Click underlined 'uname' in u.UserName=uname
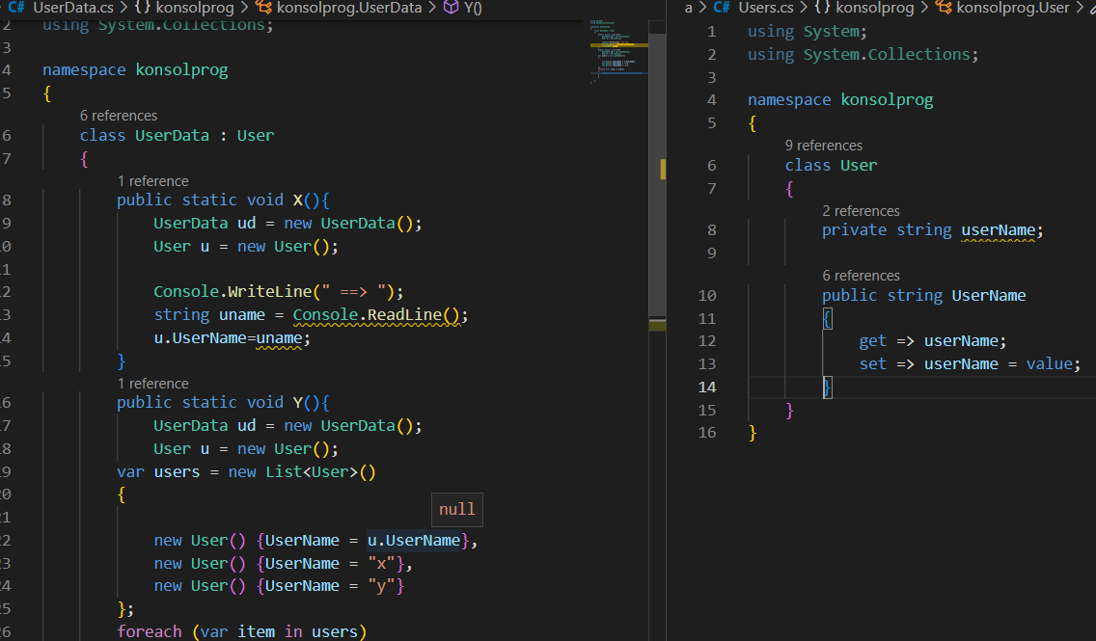The height and width of the screenshot is (641, 1096). click(279, 338)
